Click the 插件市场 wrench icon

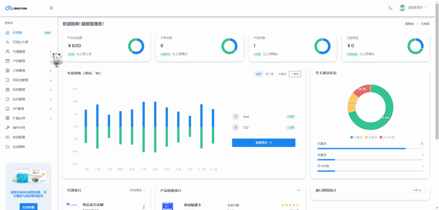(x=7, y=128)
